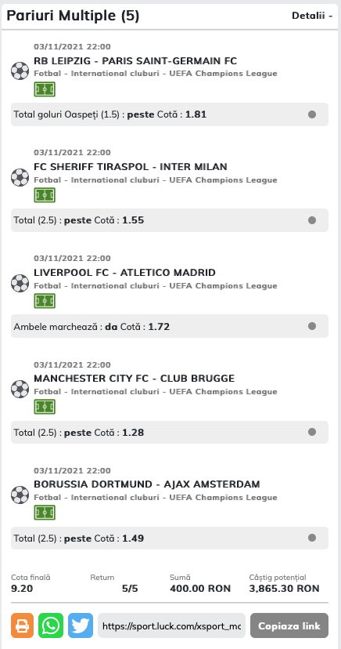Image resolution: width=341 pixels, height=649 pixels.
Task: Share bet slip via Twitter icon
Action: pyautogui.click(x=81, y=625)
